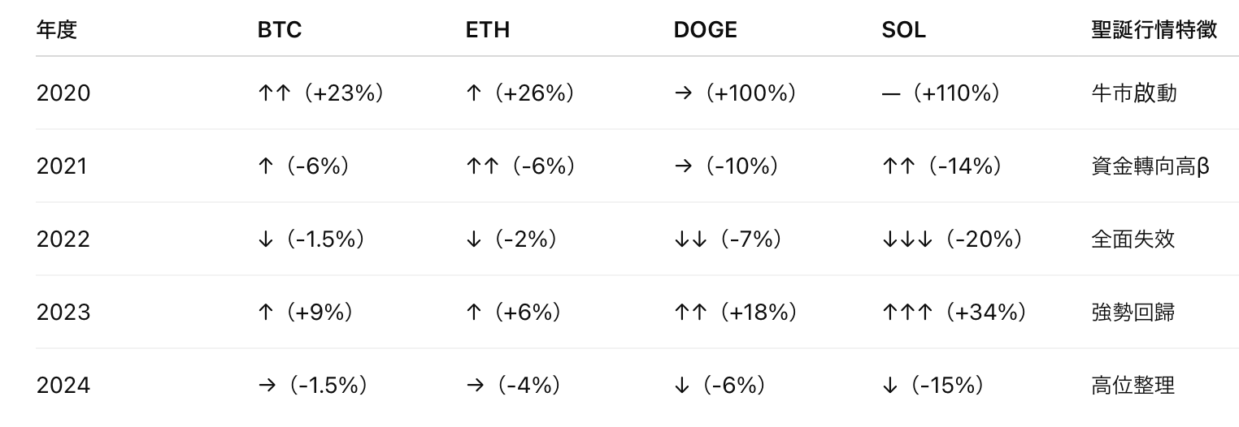Select the 2022 year cell

[x=63, y=239]
